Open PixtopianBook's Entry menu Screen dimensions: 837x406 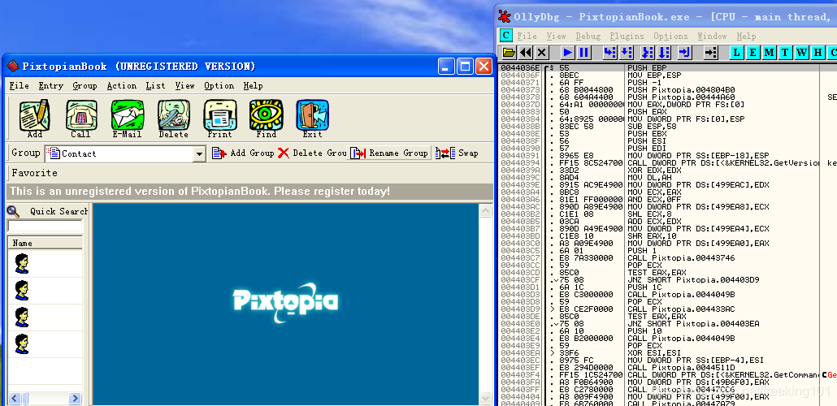pos(50,85)
